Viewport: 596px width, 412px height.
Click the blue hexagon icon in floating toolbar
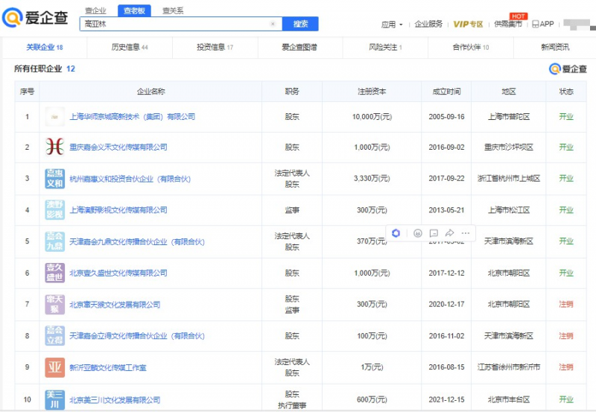(396, 233)
